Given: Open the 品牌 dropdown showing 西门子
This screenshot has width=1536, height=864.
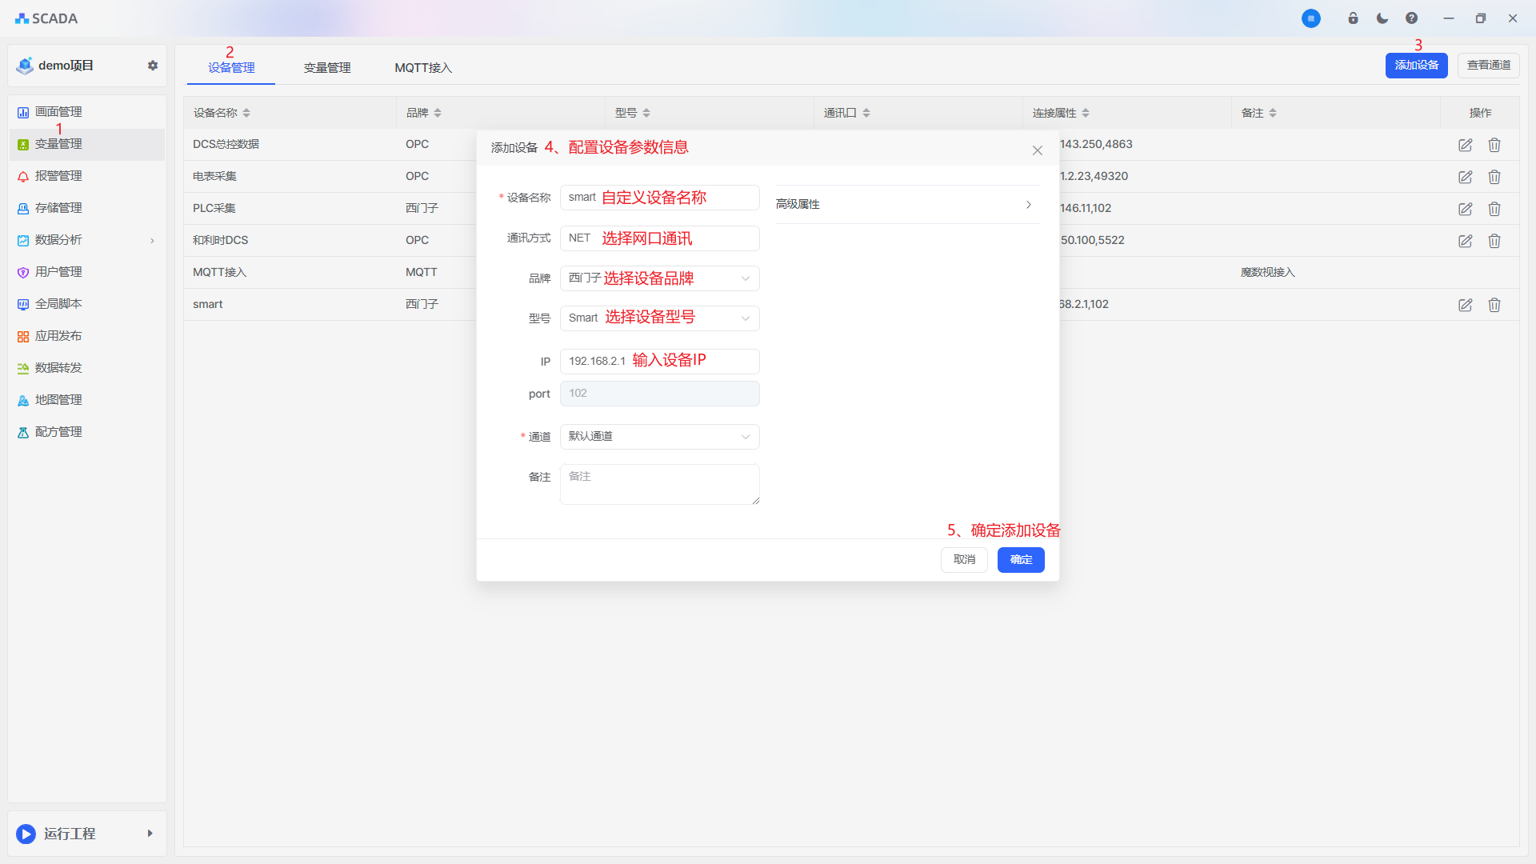Looking at the screenshot, I should [x=659, y=278].
